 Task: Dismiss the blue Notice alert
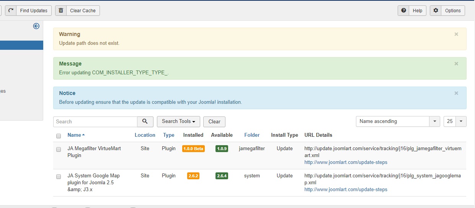coord(456,93)
